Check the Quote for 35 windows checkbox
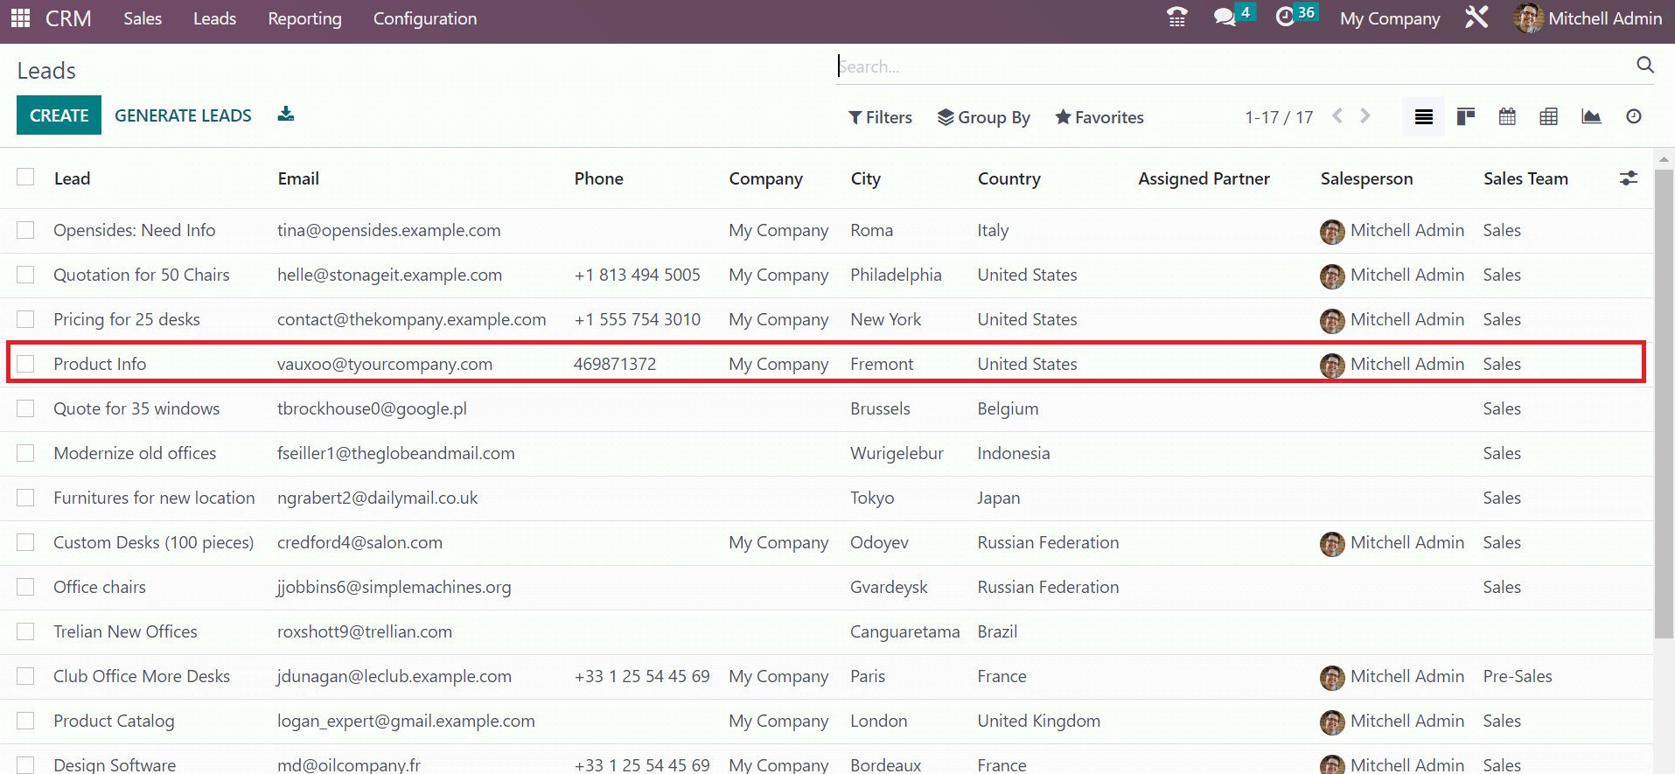The width and height of the screenshot is (1675, 774). click(25, 408)
